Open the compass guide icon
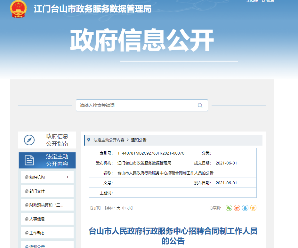Screen dimensions: 298x248 click(x=29, y=140)
